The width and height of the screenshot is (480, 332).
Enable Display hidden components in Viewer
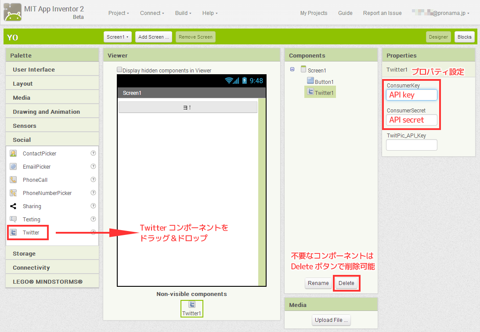click(x=119, y=69)
